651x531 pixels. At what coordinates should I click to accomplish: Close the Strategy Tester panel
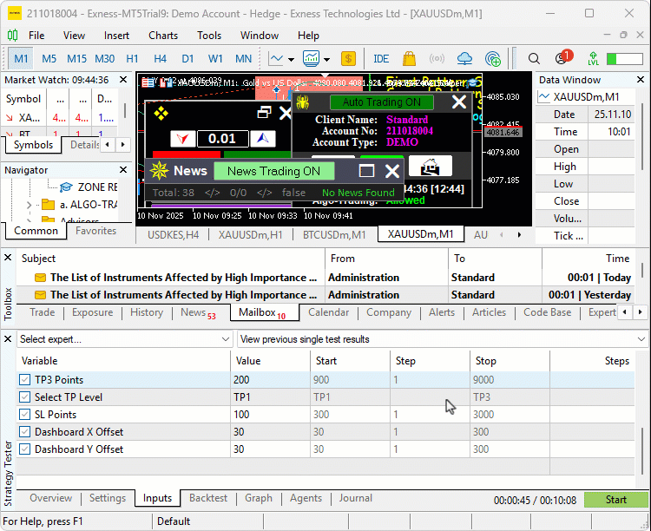click(8, 339)
